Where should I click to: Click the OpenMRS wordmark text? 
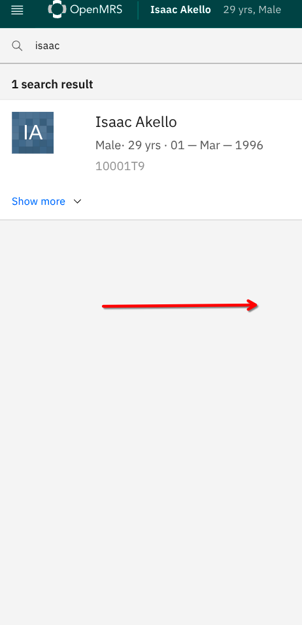coord(96,10)
